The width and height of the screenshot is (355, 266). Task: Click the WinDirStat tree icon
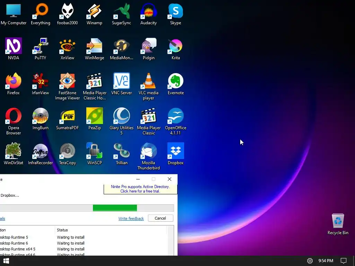14,154
